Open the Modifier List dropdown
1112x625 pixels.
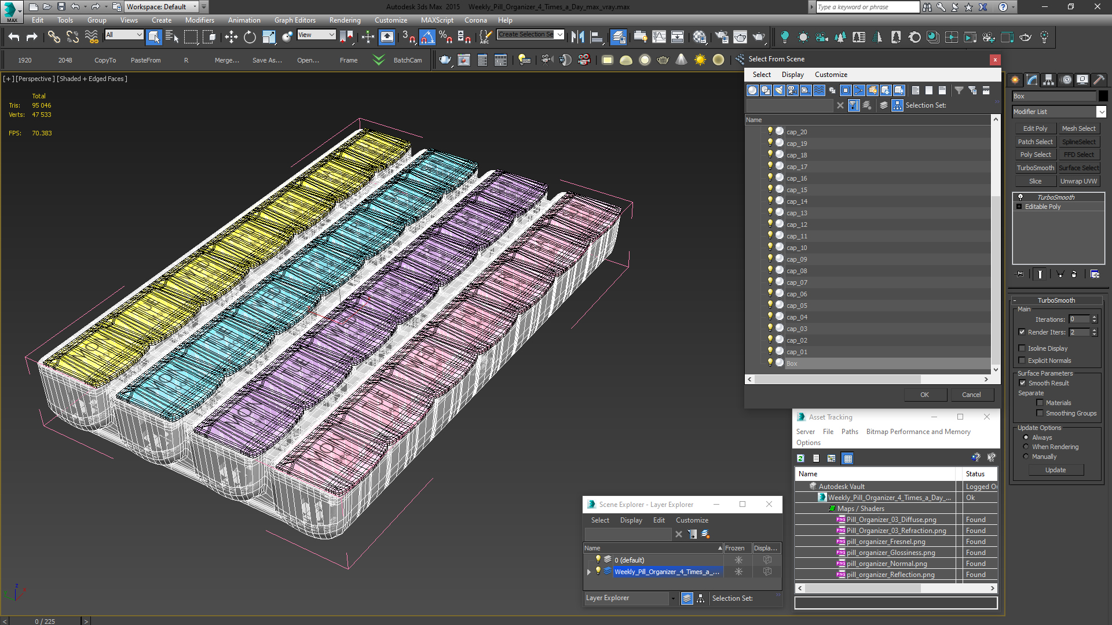pos(1101,112)
